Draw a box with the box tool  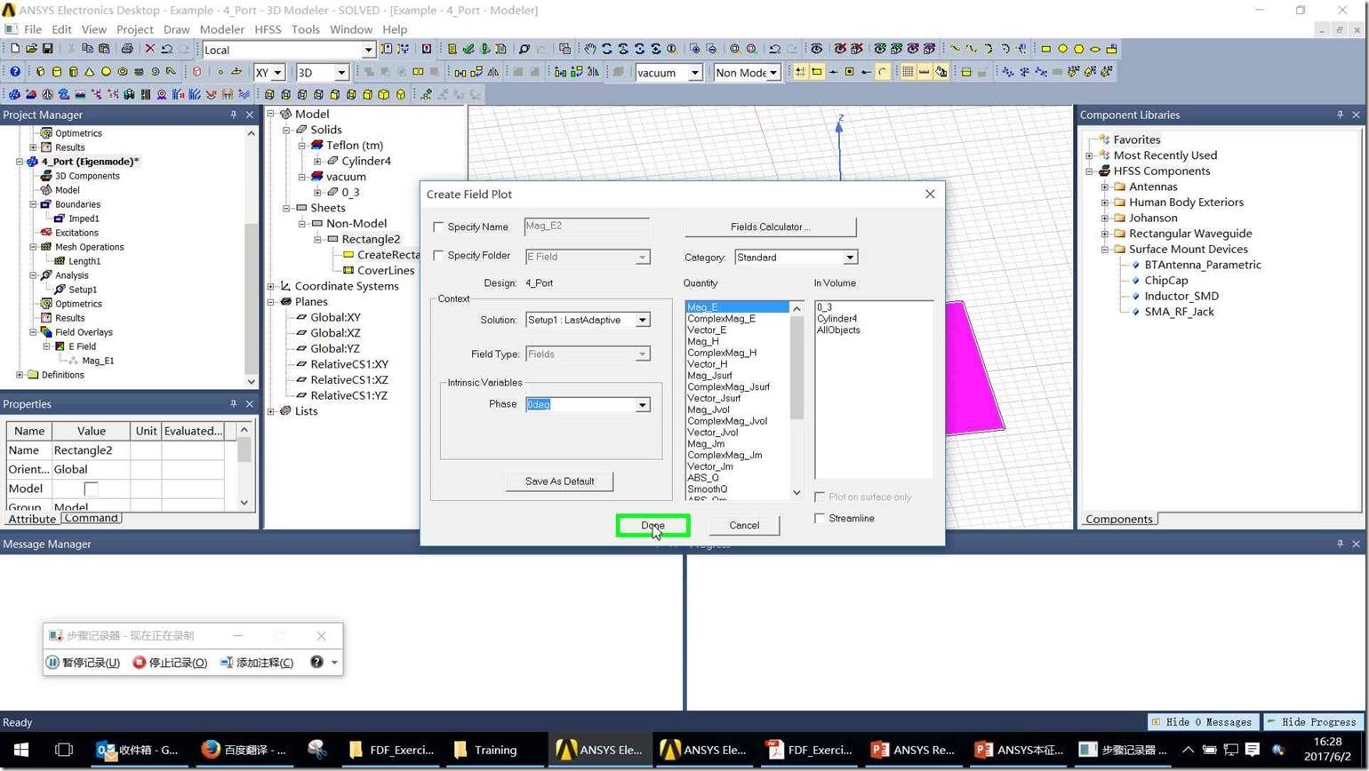[x=40, y=72]
